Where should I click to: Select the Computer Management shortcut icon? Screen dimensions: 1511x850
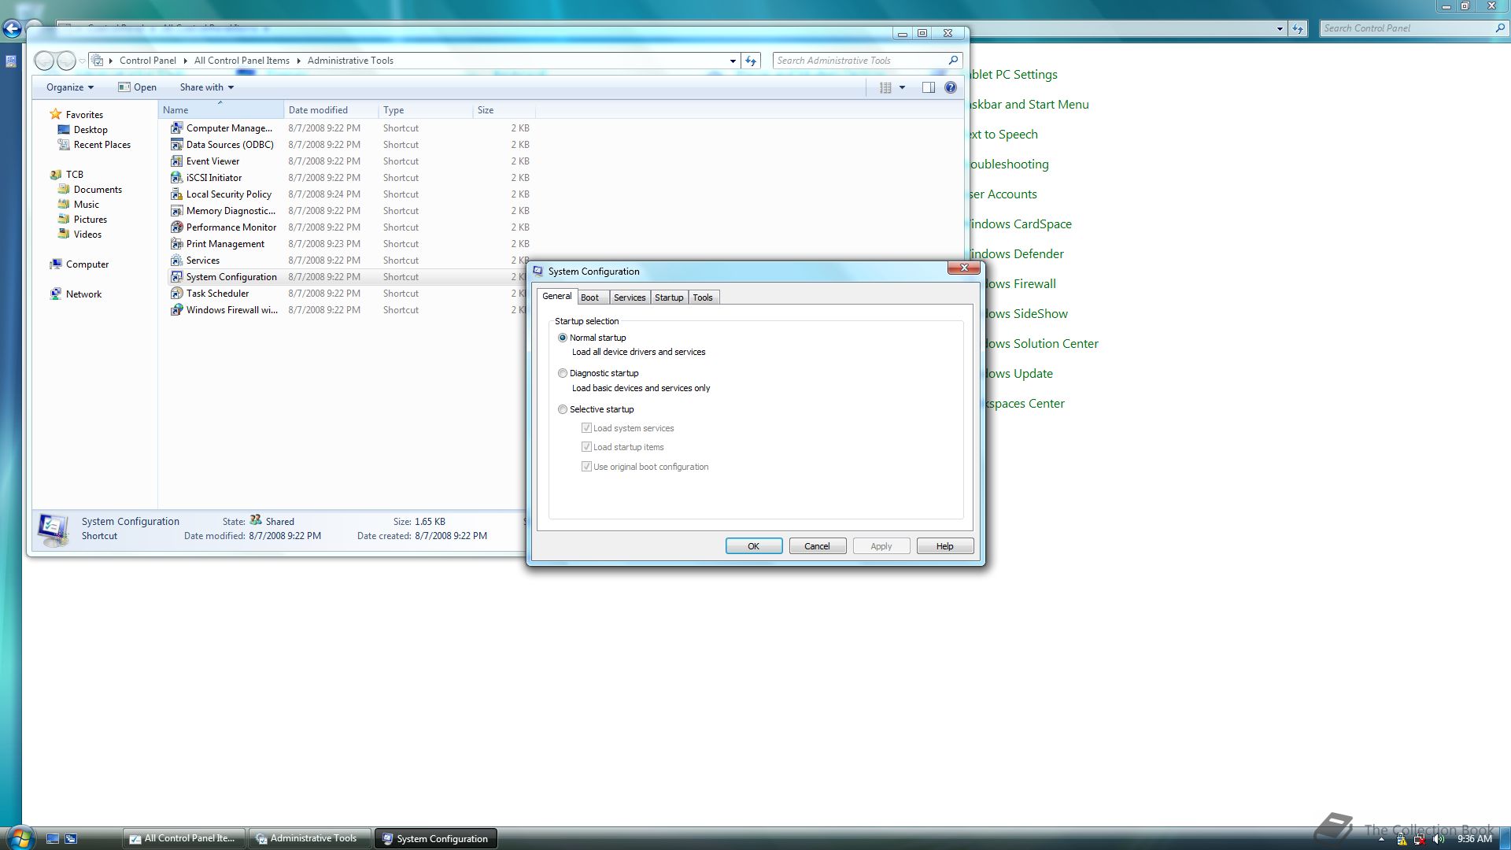(177, 128)
